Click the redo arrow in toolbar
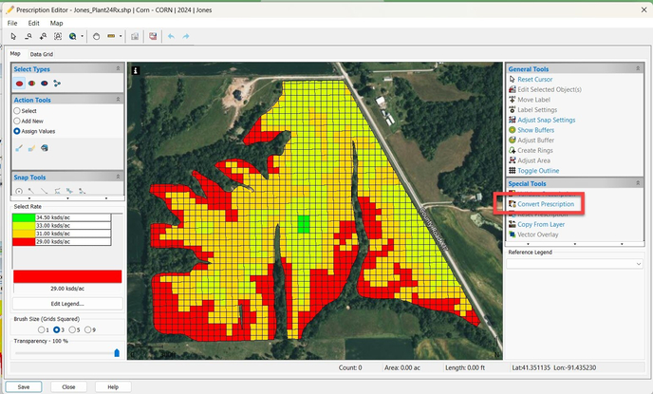Image resolution: width=653 pixels, height=394 pixels. click(186, 36)
